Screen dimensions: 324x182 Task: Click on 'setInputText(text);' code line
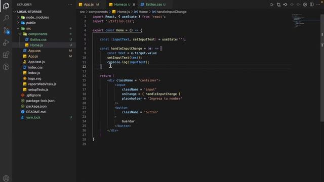coord(125,58)
